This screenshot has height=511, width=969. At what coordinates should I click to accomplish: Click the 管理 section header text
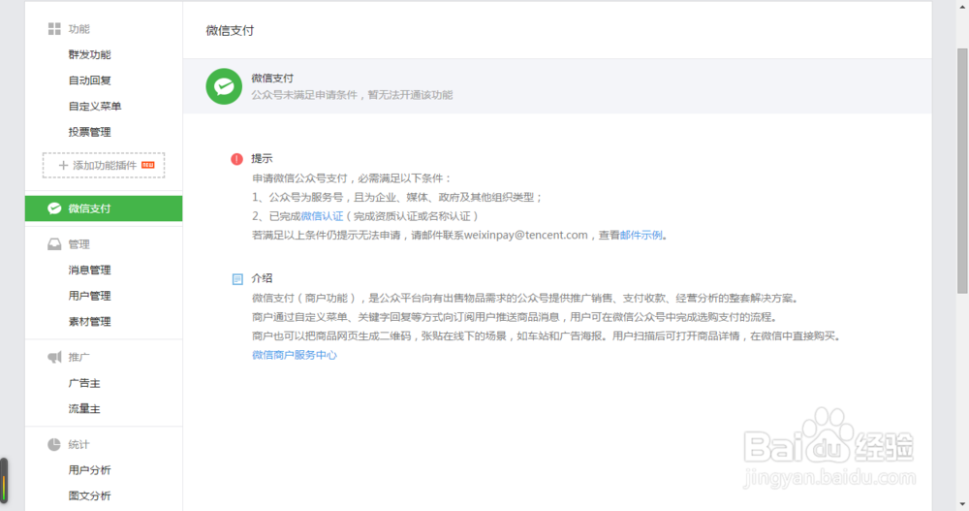pyautogui.click(x=79, y=244)
